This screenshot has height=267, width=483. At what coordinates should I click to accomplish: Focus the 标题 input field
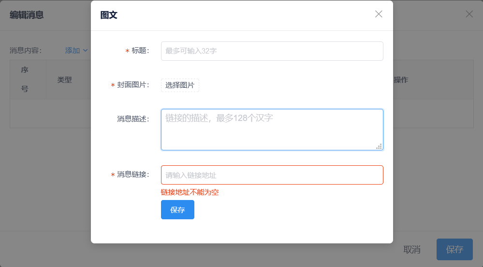tap(272, 51)
